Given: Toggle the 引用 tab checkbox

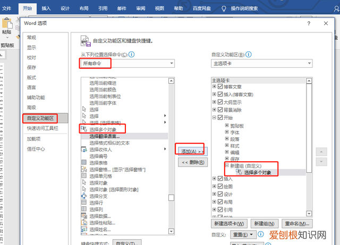Looking at the screenshot, I should 220,209.
